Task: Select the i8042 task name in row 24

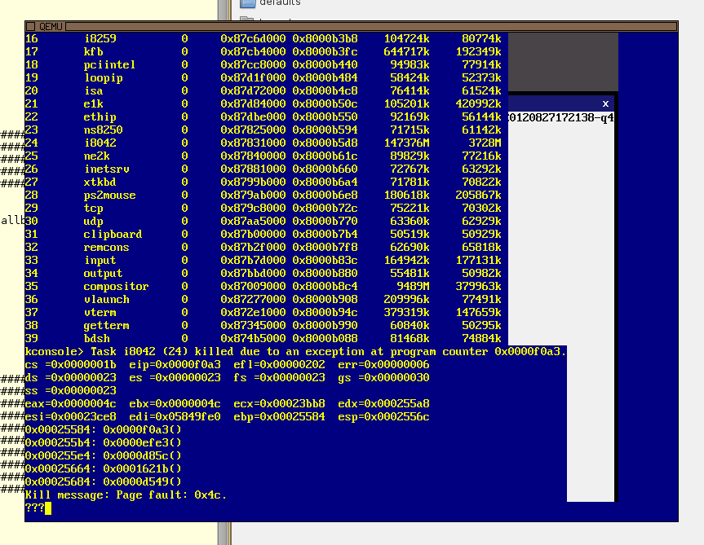Action: 100,143
